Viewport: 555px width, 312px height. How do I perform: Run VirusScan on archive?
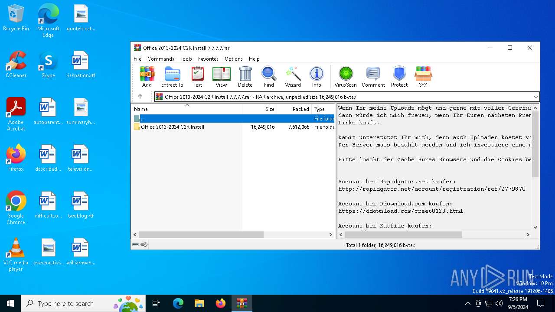(x=346, y=77)
